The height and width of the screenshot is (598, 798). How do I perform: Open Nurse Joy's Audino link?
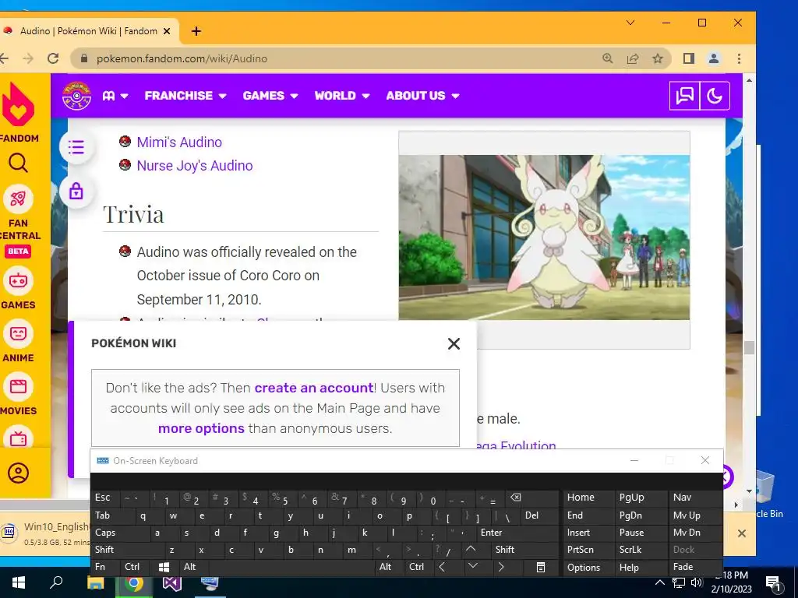[194, 166]
